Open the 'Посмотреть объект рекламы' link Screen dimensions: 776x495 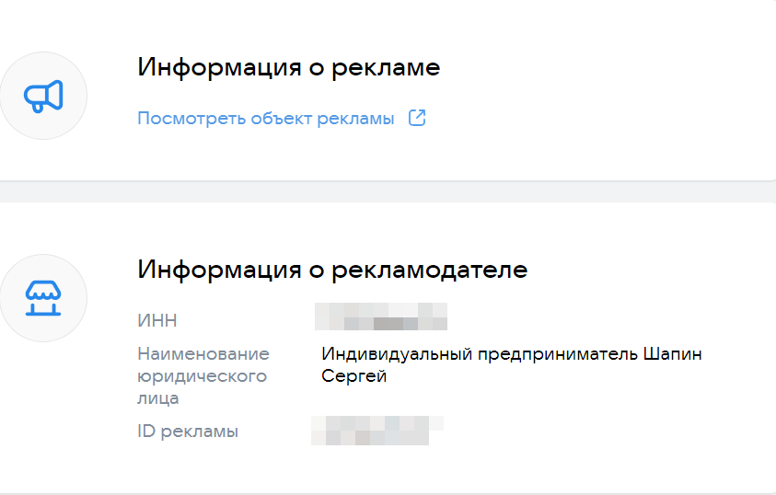(266, 119)
